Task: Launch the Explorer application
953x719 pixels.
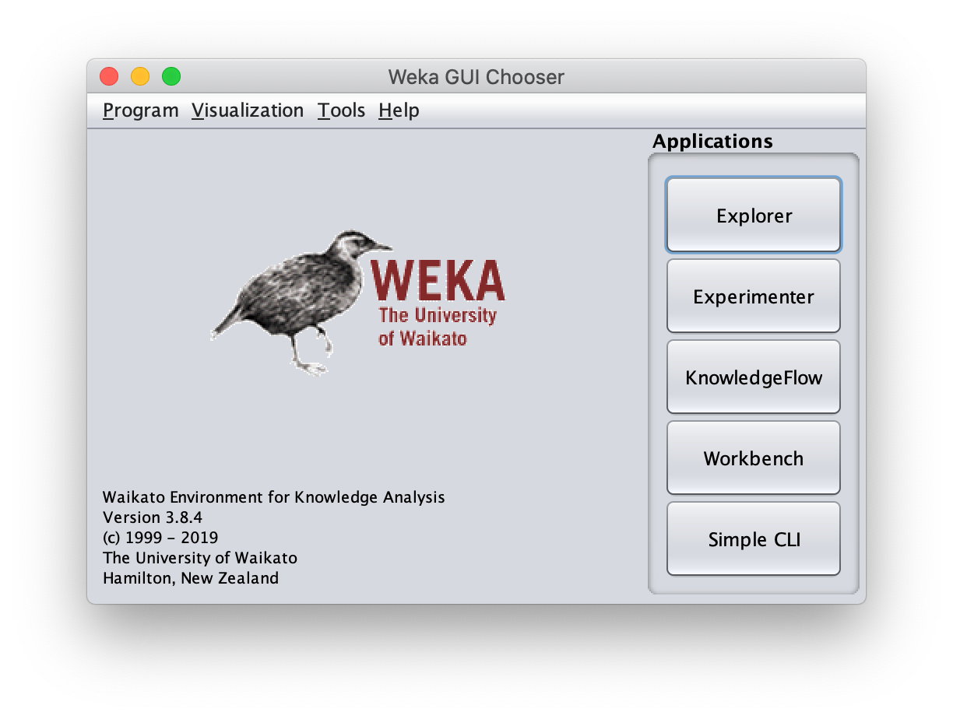Action: click(754, 216)
